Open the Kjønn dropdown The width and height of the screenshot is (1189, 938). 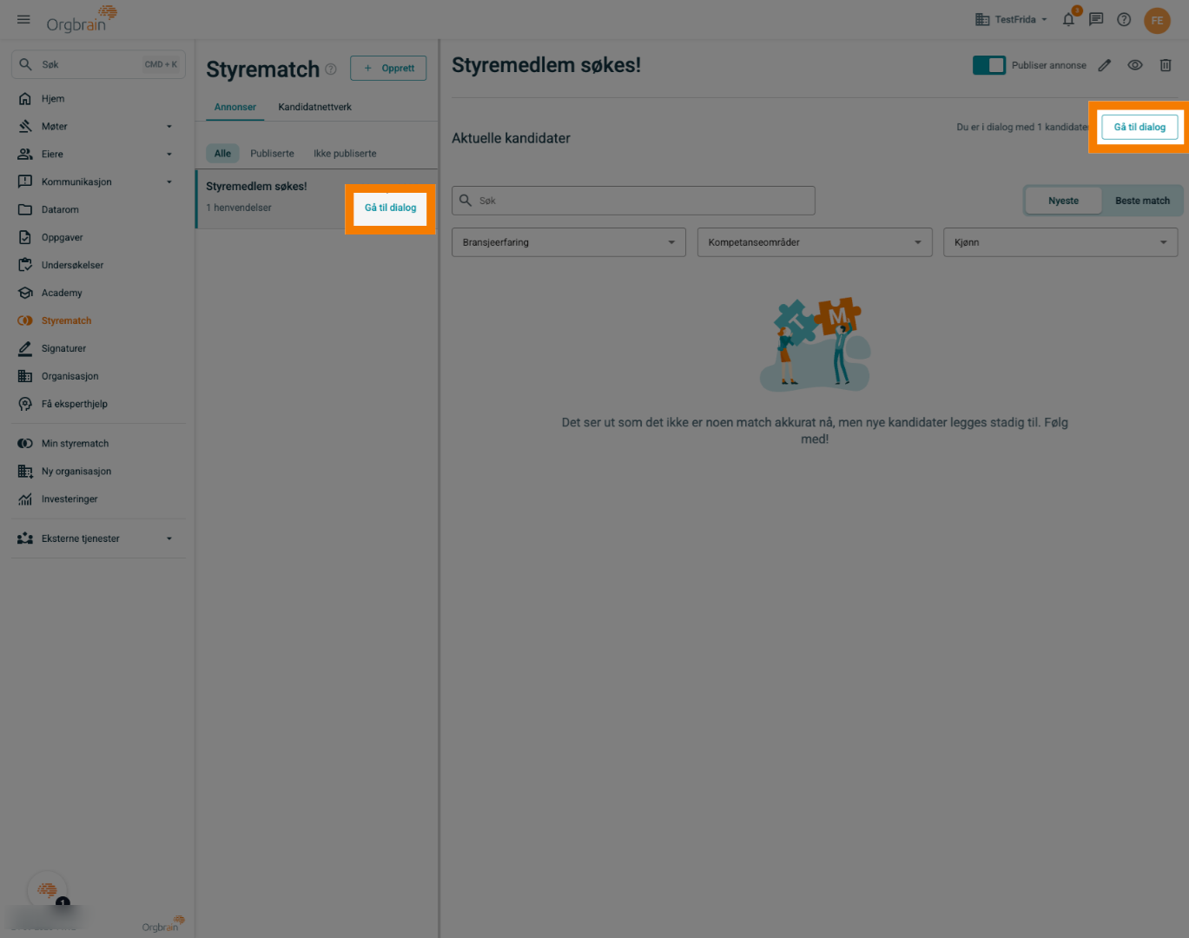1060,242
